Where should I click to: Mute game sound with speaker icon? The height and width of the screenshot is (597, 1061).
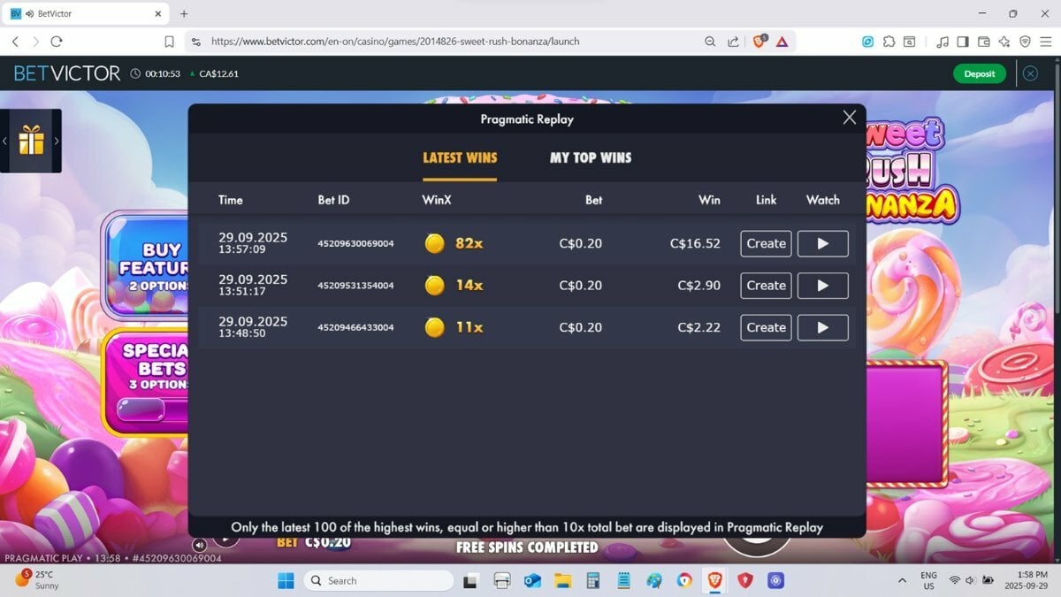(x=200, y=545)
